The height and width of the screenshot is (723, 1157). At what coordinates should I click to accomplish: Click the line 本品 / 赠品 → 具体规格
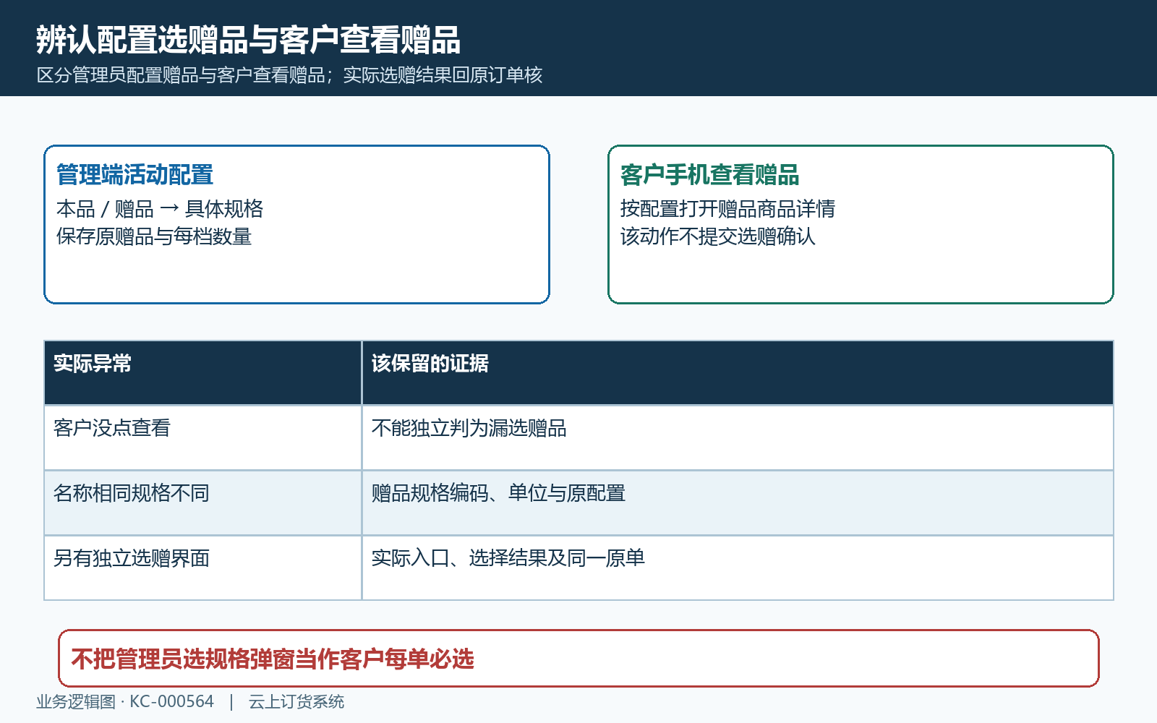pos(160,209)
